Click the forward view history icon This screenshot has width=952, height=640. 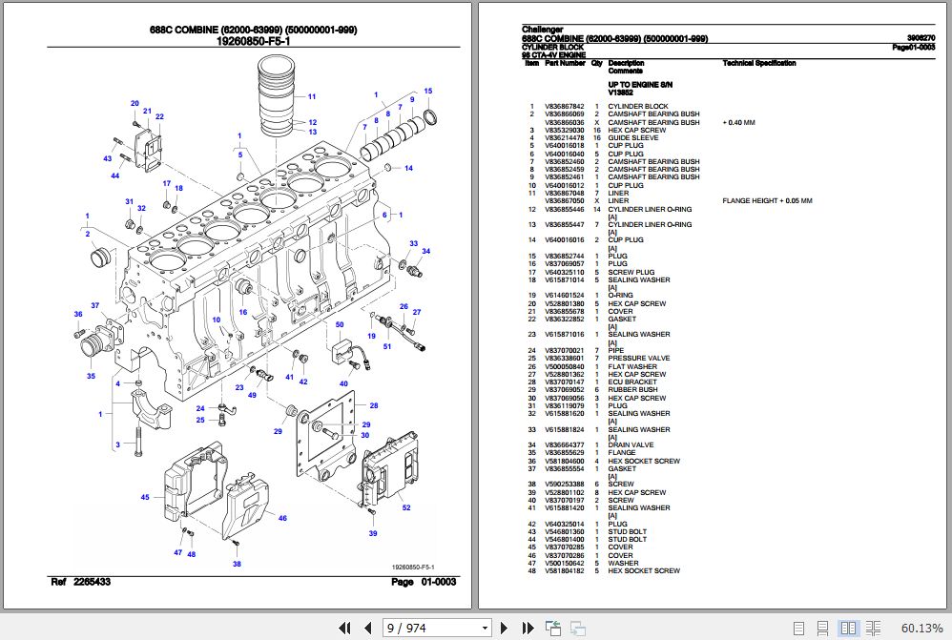click(x=577, y=628)
